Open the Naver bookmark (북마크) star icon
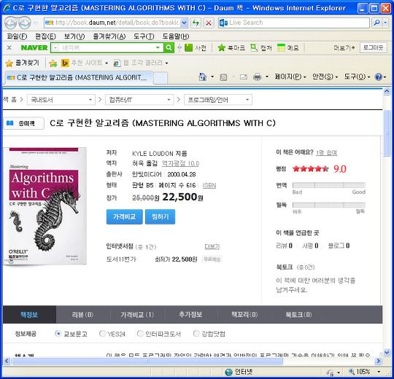This screenshot has height=379, width=394. (x=221, y=47)
